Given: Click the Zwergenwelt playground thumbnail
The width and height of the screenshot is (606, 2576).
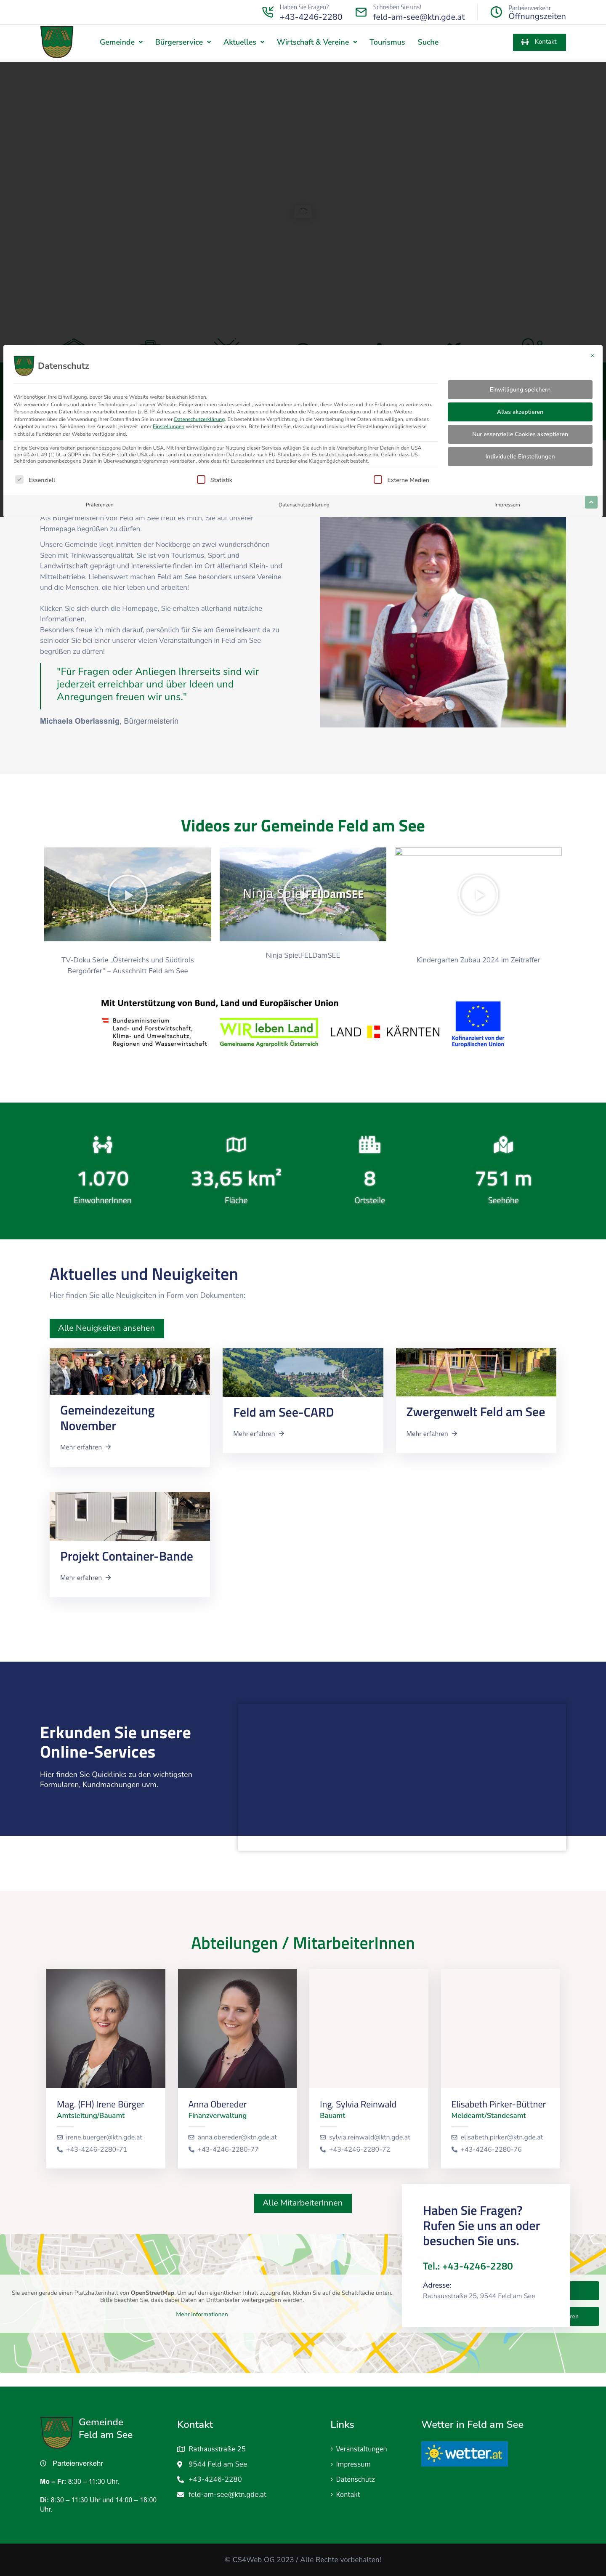Looking at the screenshot, I should point(476,1372).
